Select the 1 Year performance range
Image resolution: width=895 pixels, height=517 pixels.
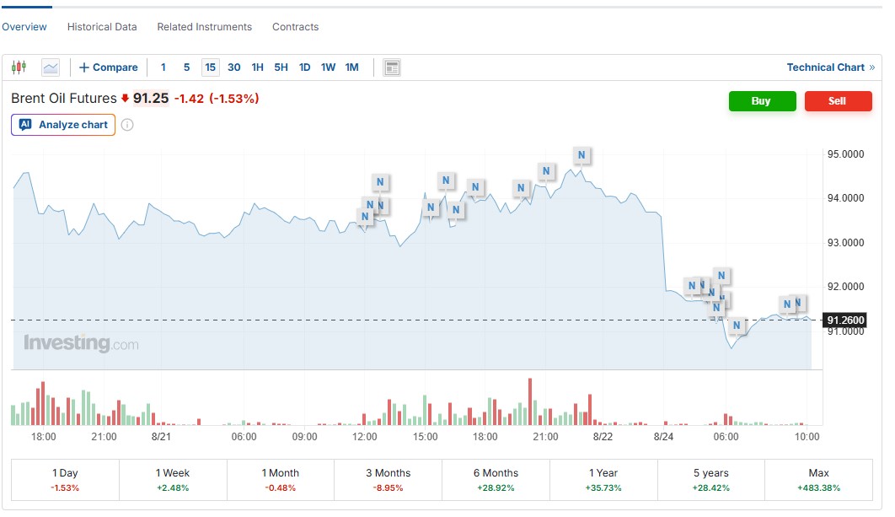(603, 480)
